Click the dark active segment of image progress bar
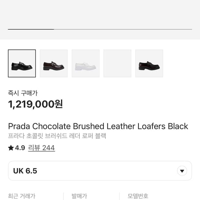The image size is (200, 200). (31, 29)
